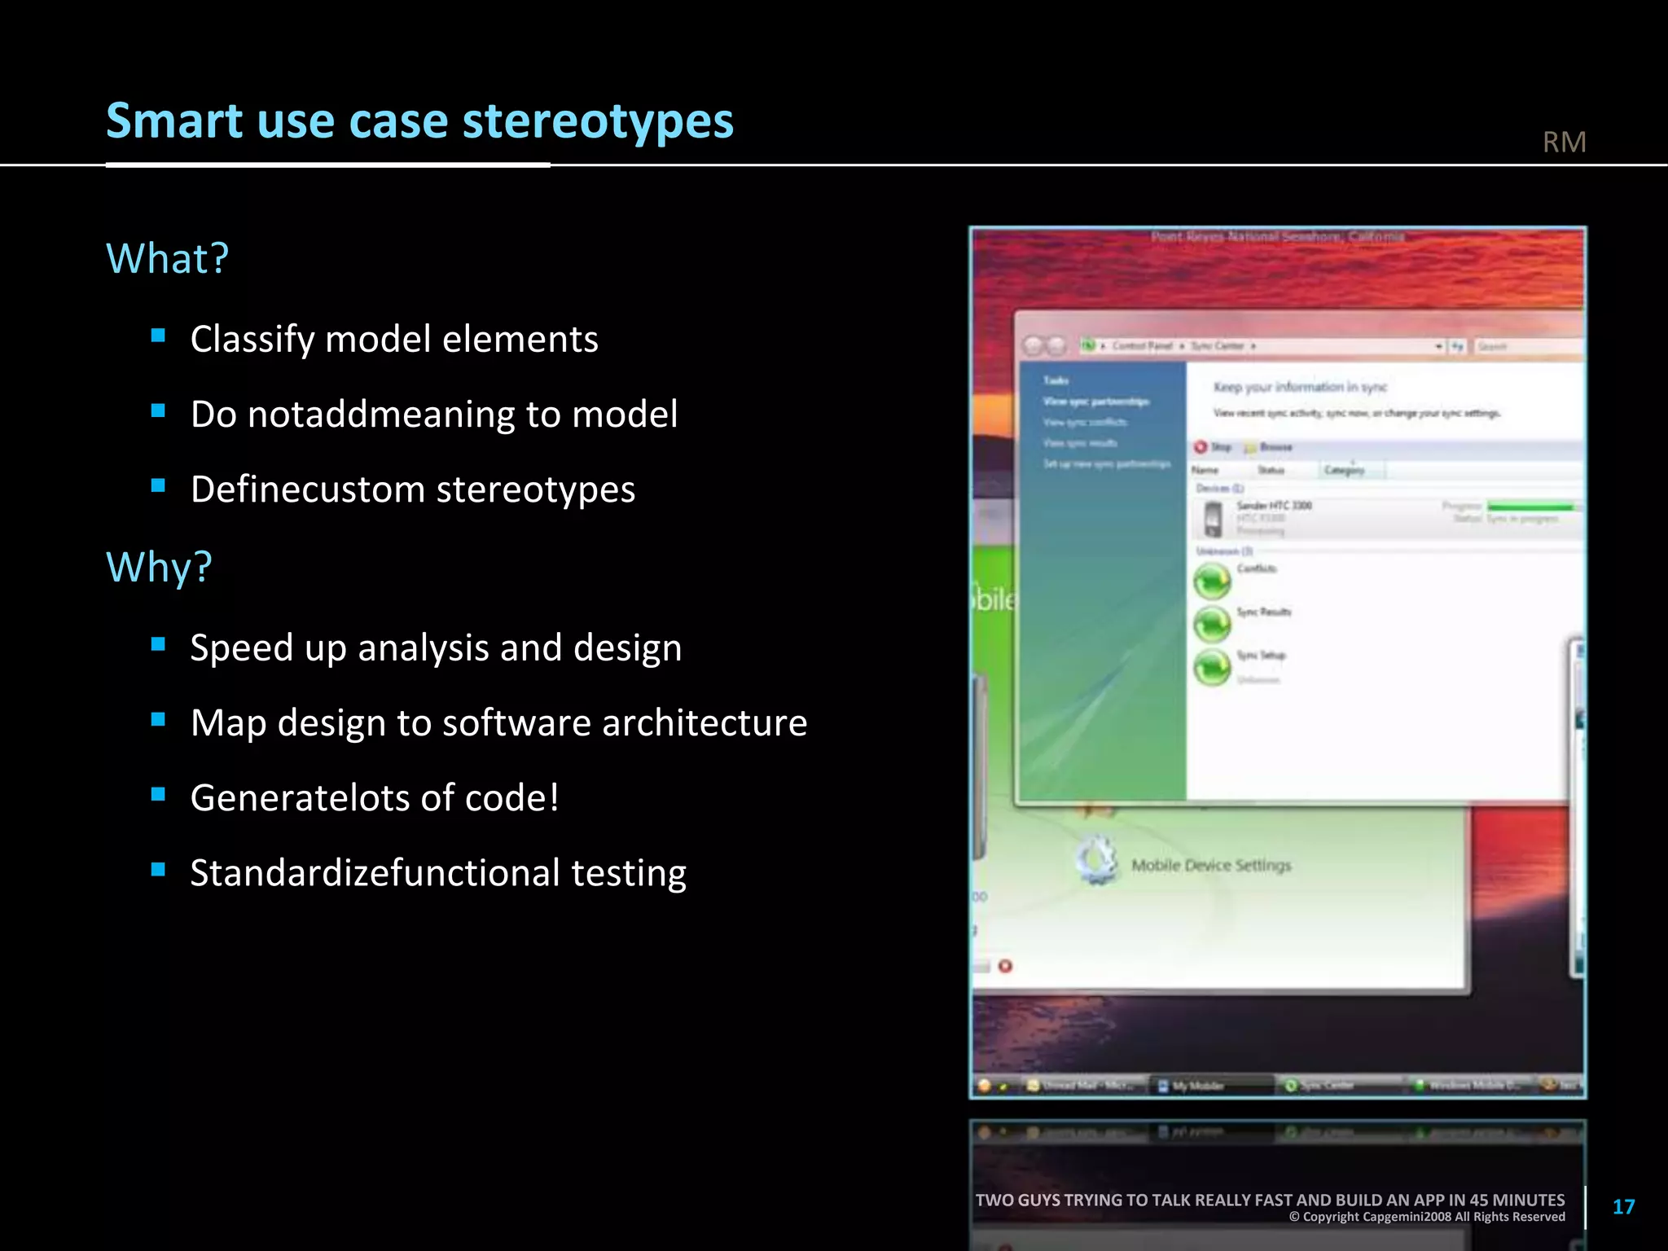Click the Sync Center search field
1668x1251 pixels.
(x=1528, y=347)
